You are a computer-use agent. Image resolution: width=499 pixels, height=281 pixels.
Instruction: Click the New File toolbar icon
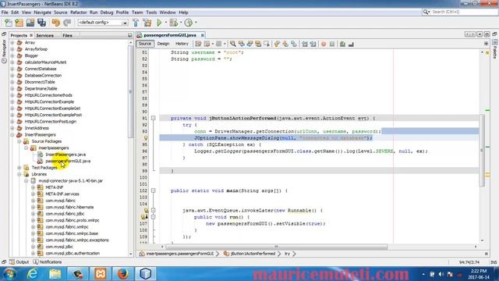point(9,23)
